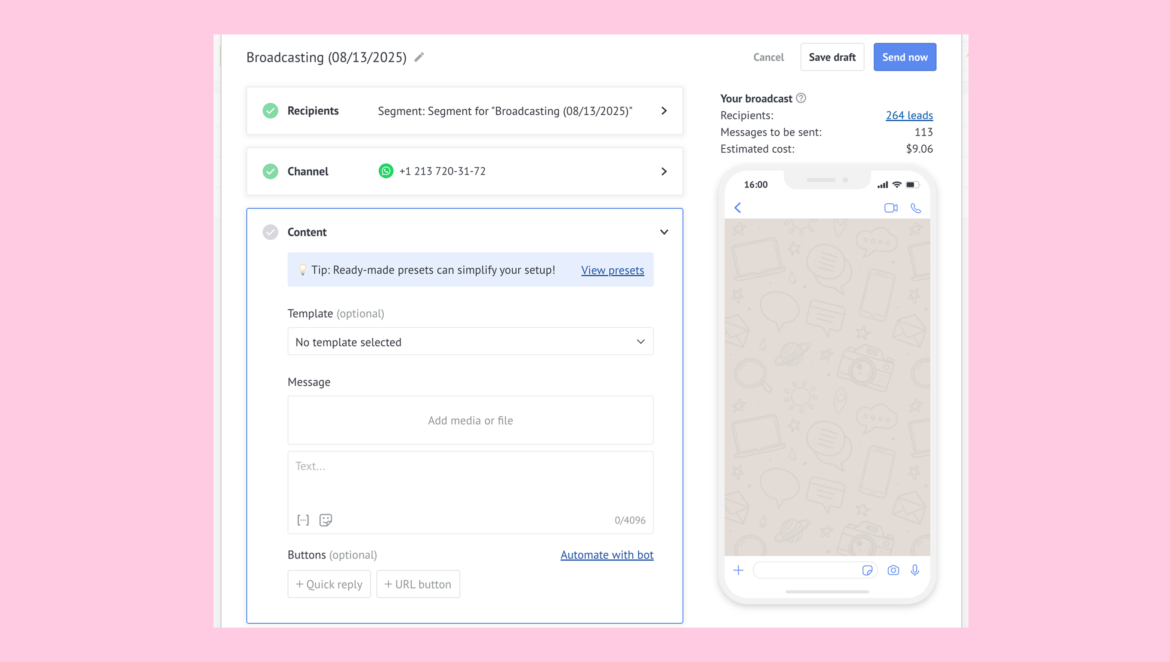This screenshot has width=1170, height=662.
Task: Open the No template selected dropdown
Action: pos(470,341)
